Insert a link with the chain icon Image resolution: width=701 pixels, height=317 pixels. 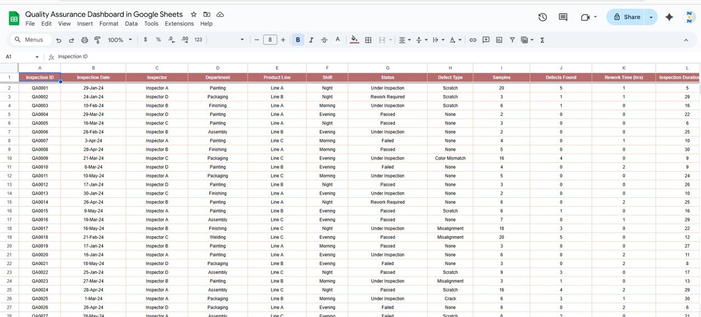click(x=473, y=40)
